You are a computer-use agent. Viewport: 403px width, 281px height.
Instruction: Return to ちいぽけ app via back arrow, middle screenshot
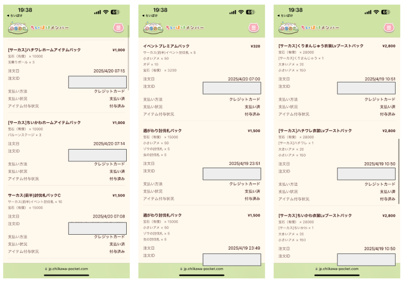[x=150, y=15]
